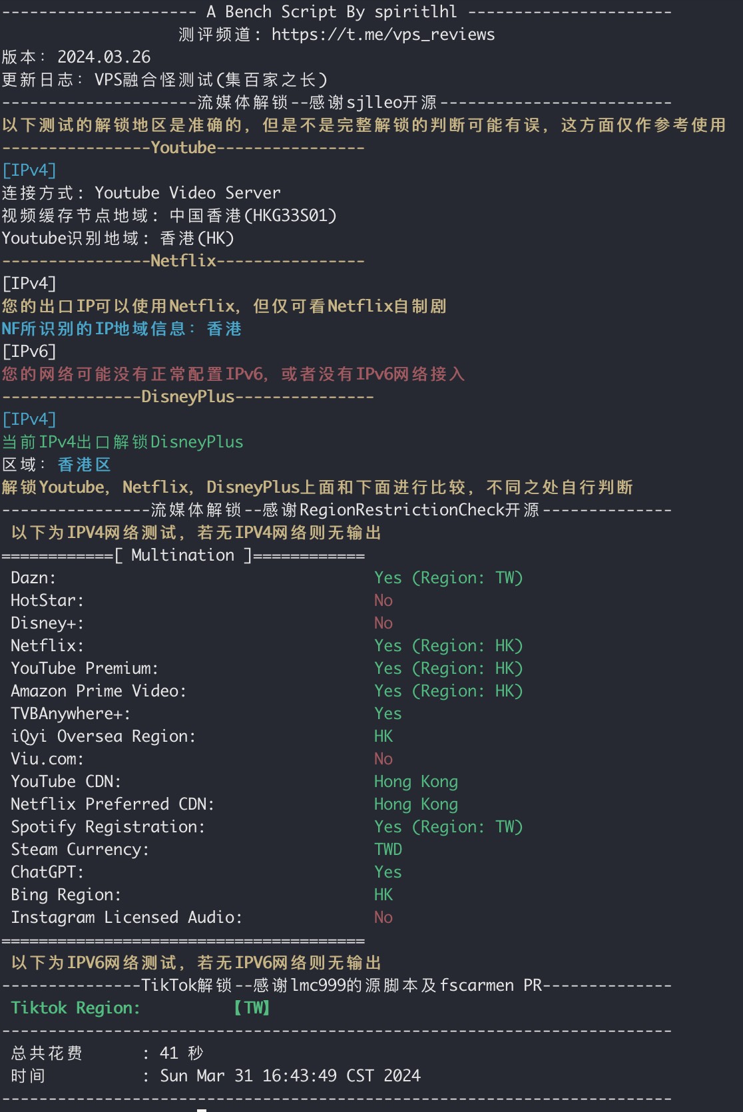Click the timestamp Sun Mar 31 16:43:49
Screen dimensions: 743x1112
pyautogui.click(x=290, y=1076)
